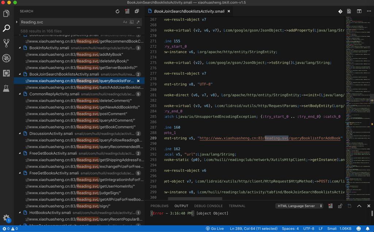374x232 pixels.
Task: Change file encoding via UTF-8
Action: pyautogui.click(x=309, y=229)
